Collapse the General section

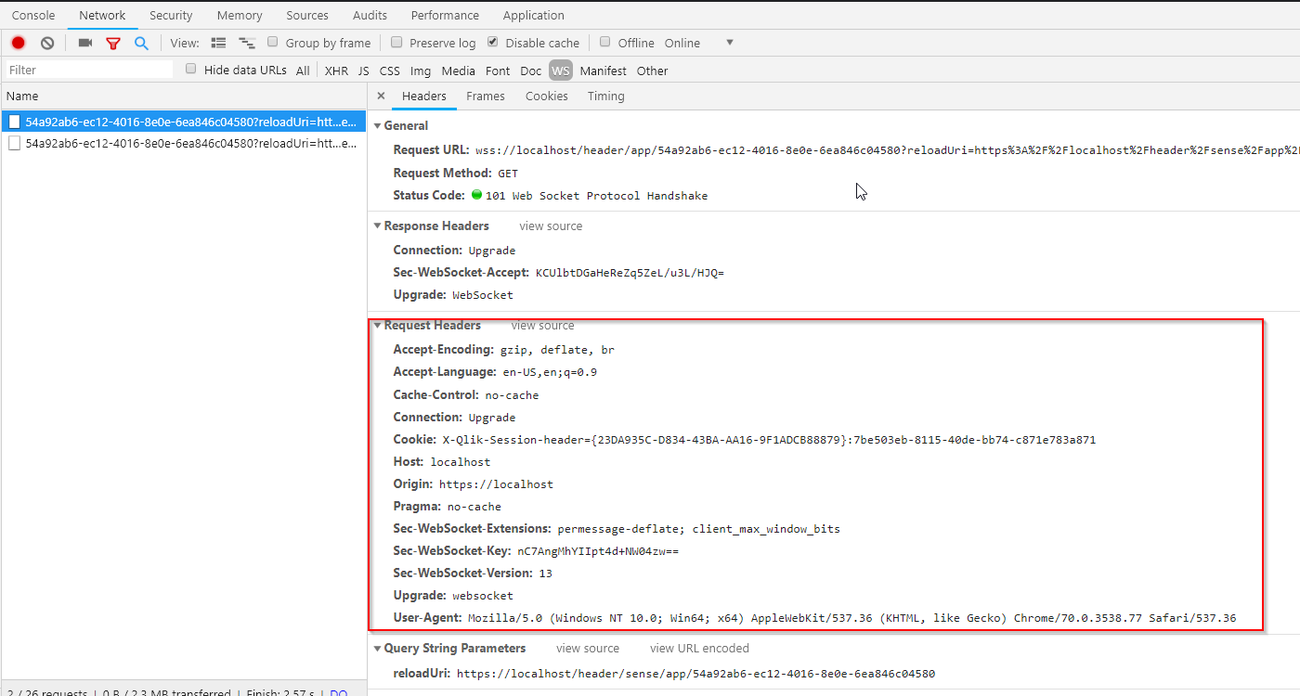click(x=378, y=125)
